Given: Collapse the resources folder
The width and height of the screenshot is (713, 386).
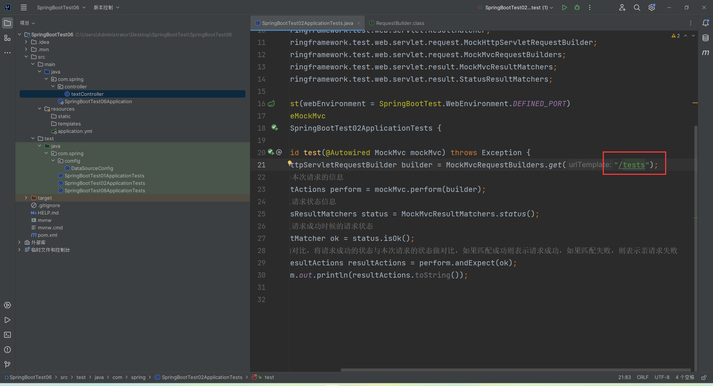Looking at the screenshot, I should pyautogui.click(x=39, y=109).
